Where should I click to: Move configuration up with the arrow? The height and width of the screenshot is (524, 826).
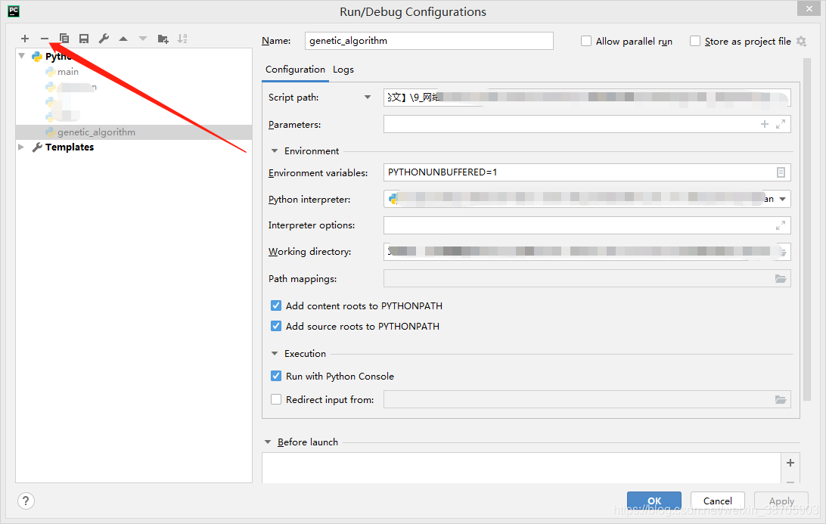123,39
